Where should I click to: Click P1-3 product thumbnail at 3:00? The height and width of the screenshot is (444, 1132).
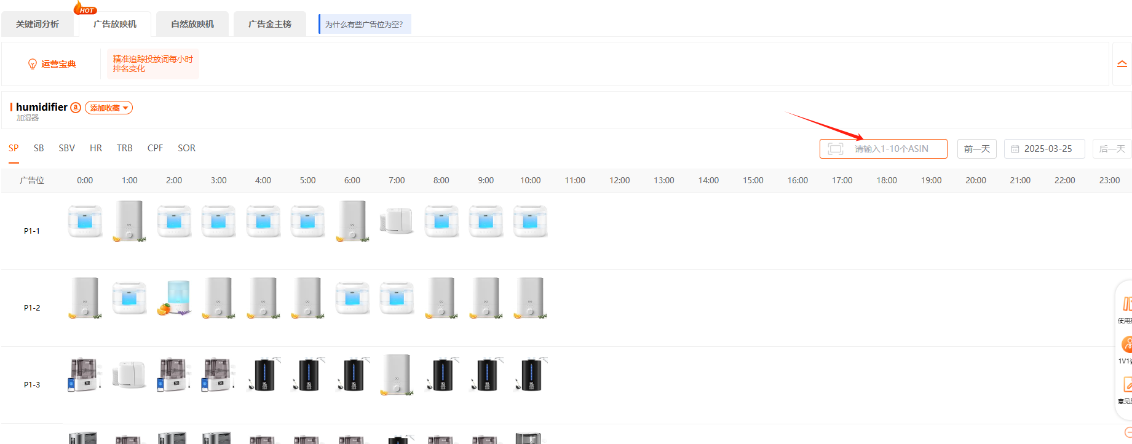[218, 375]
